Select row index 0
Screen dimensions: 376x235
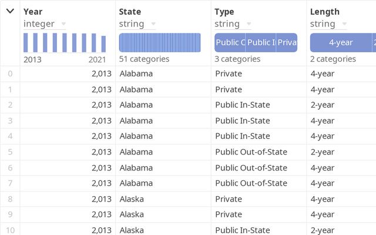point(9,74)
